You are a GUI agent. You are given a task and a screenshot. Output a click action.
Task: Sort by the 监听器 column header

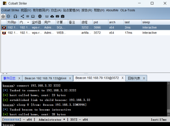click(37, 22)
